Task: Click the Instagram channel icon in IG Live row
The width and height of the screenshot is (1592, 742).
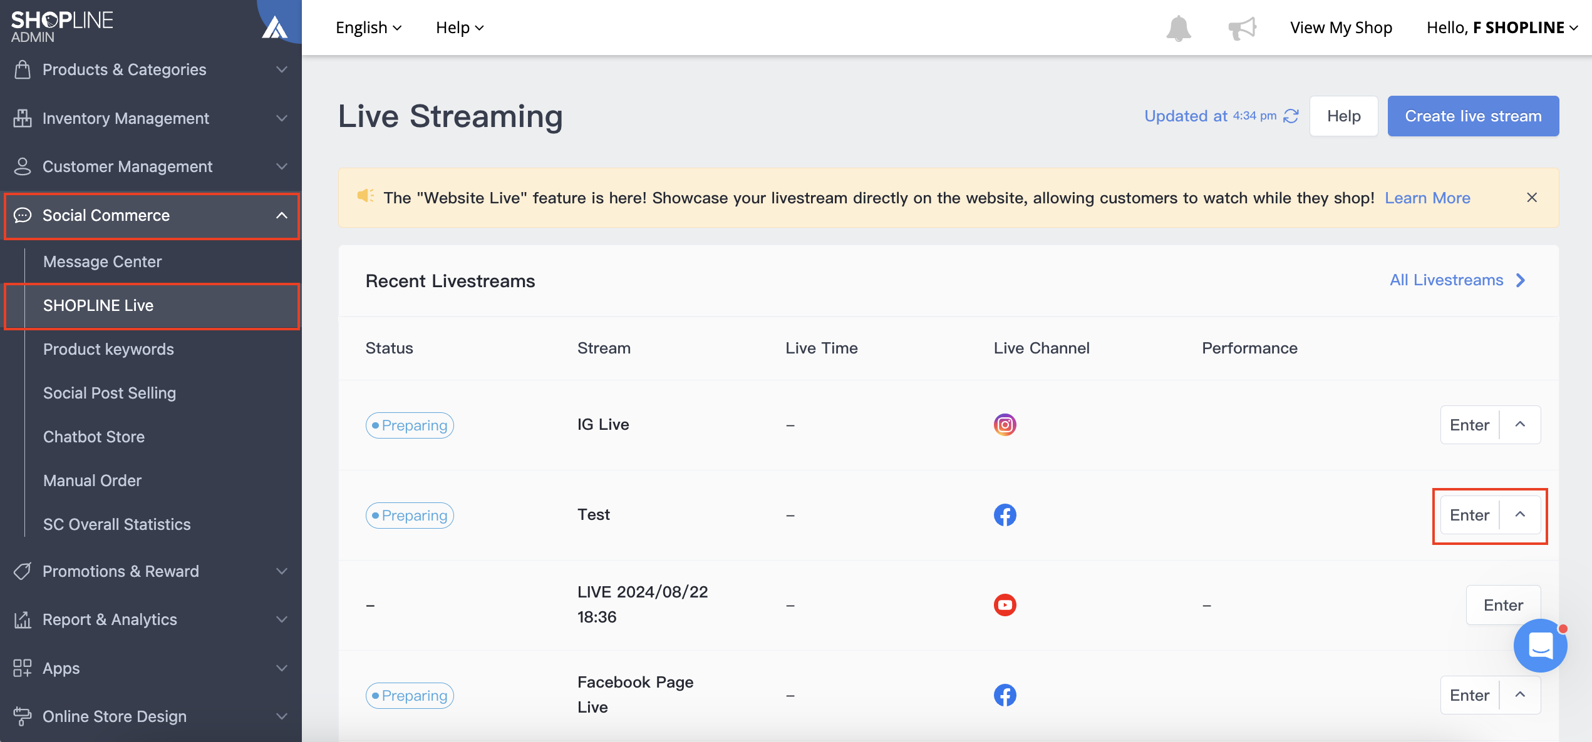Action: pyautogui.click(x=1005, y=425)
